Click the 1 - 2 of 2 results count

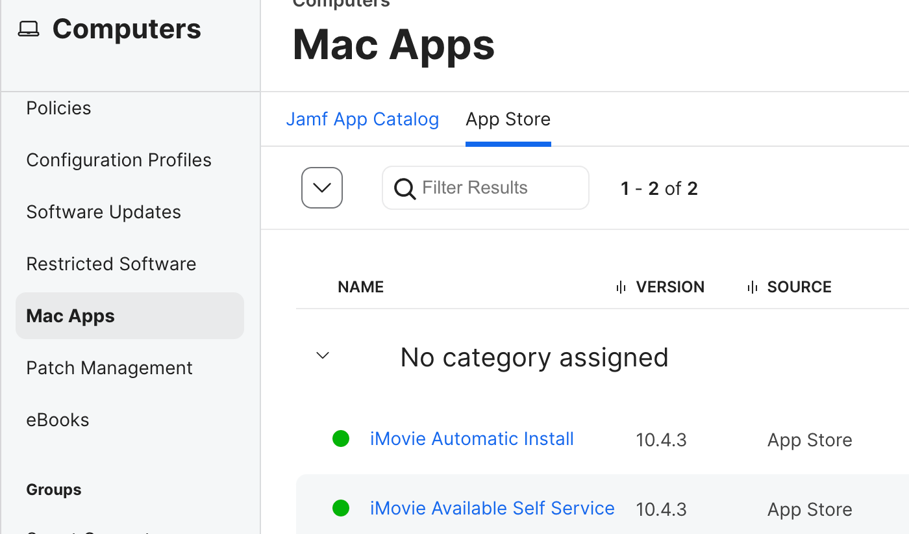(x=659, y=188)
